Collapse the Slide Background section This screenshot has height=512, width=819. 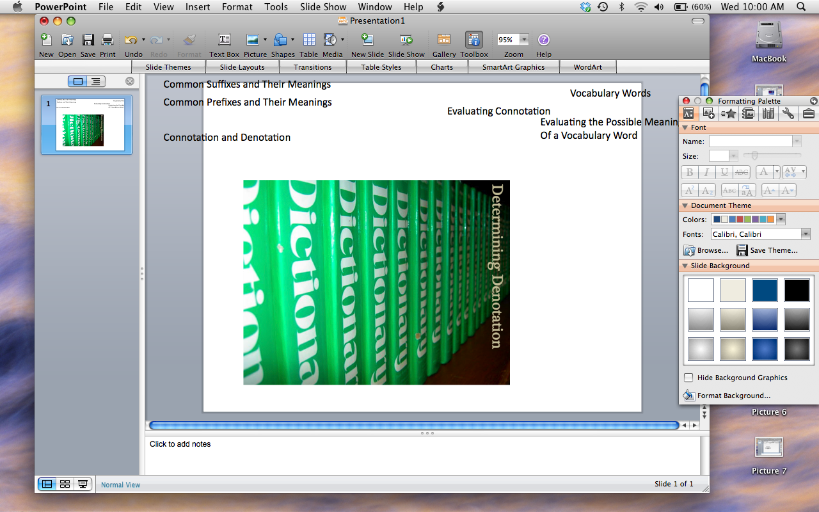click(685, 266)
